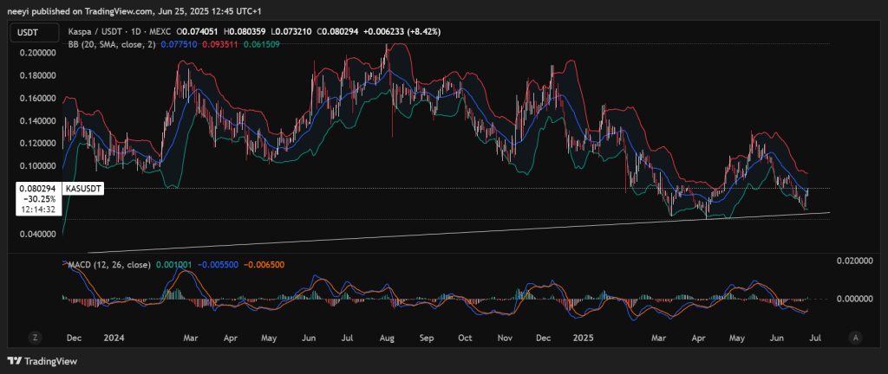
Task: Click the green lower band value 0.061509
Action: (261, 42)
